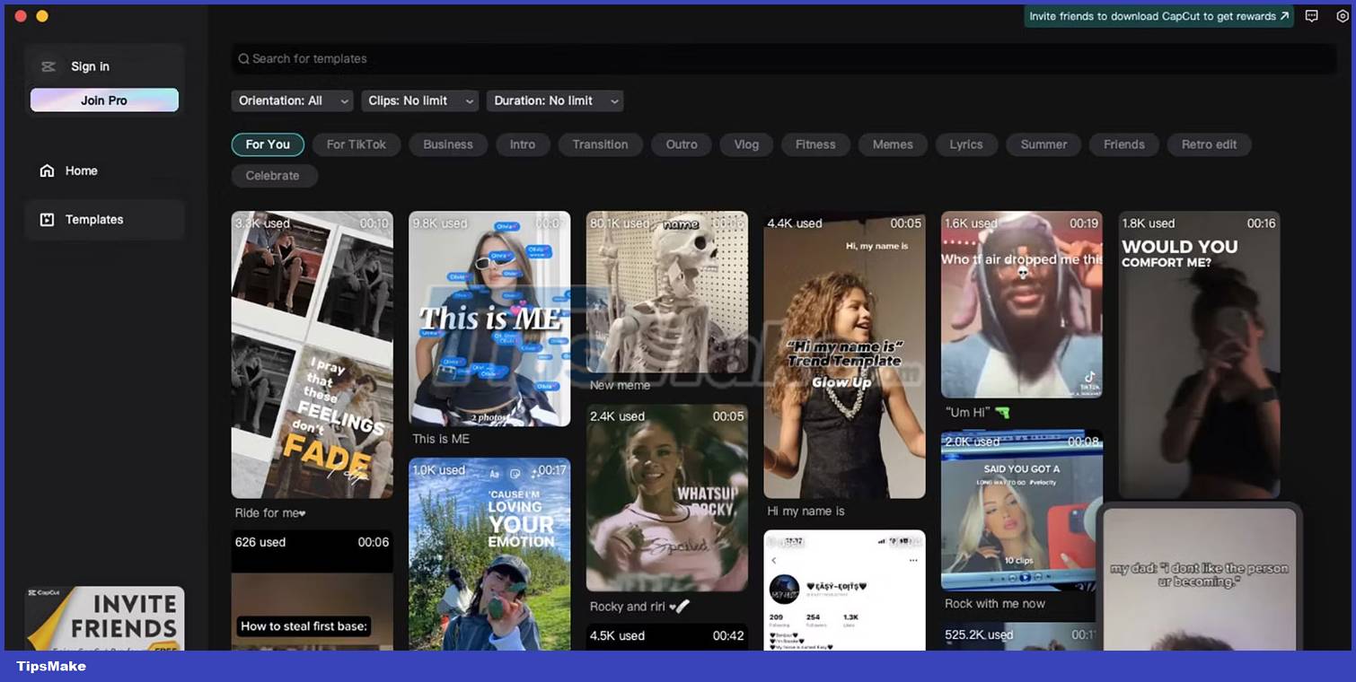Toggle the Fitness filter chip
The image size is (1356, 682).
[815, 144]
